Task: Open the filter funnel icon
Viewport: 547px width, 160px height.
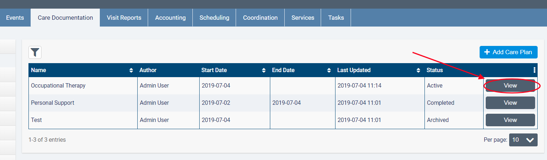Action: point(35,52)
